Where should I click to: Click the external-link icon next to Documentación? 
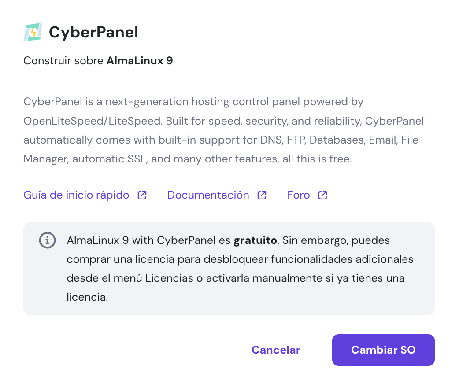tap(262, 195)
